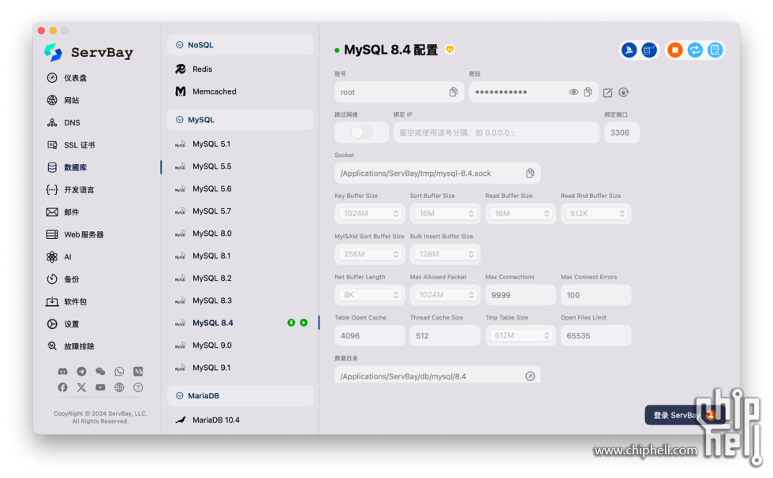Click the 登录 ServBay button
Viewport: 773px width, 478px height.
[x=685, y=415]
